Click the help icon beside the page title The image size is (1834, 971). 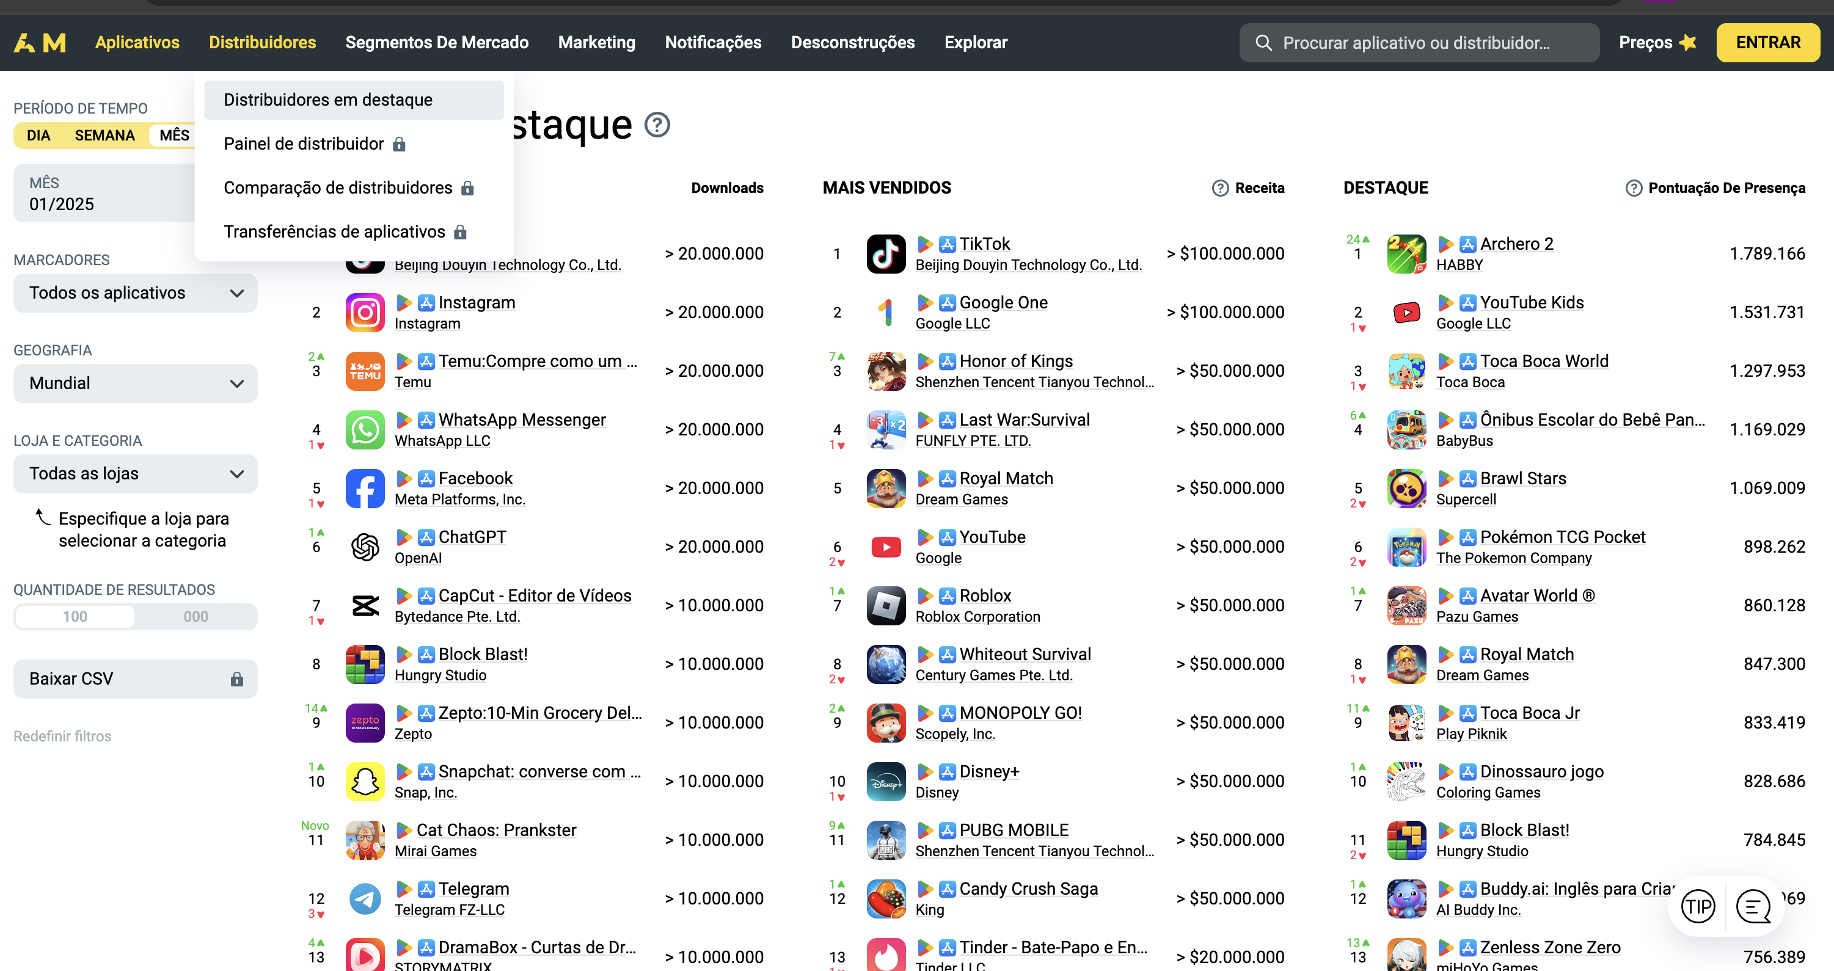click(x=657, y=125)
